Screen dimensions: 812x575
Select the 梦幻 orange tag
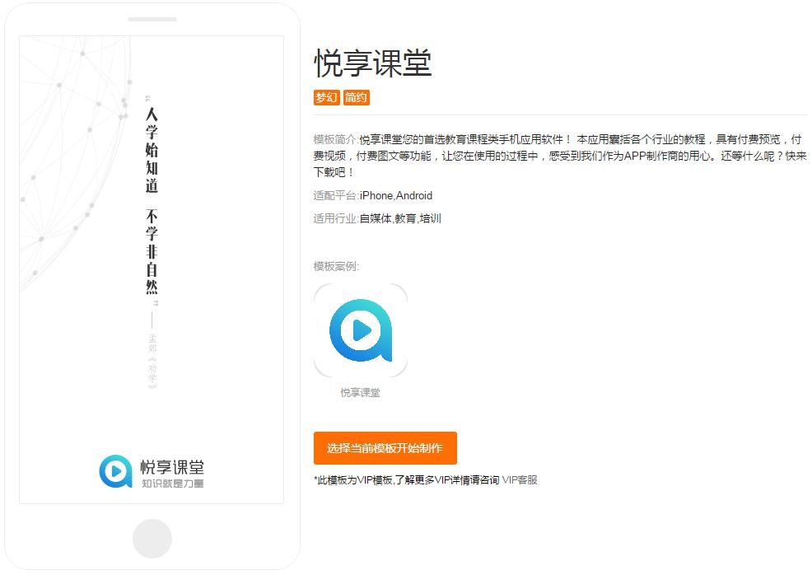tap(326, 97)
